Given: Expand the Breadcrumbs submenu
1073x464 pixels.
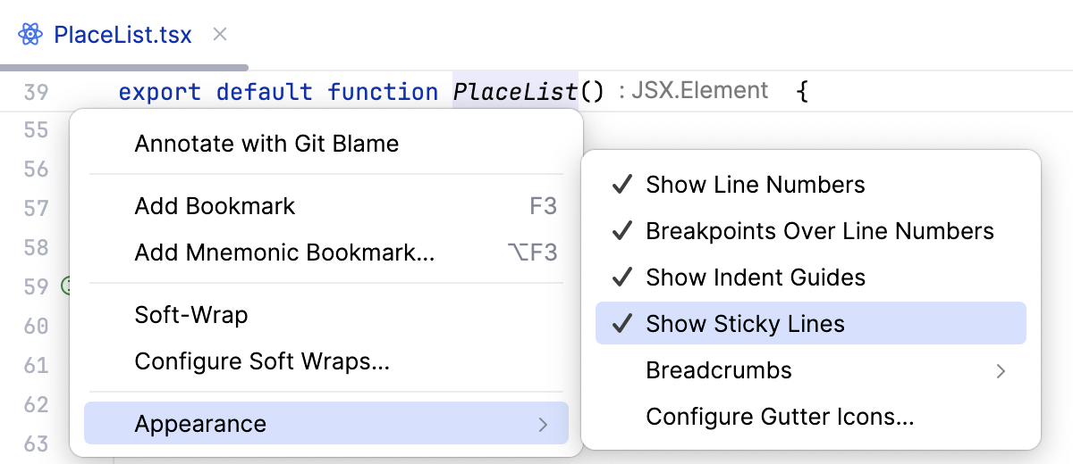Looking at the screenshot, I should [x=1001, y=370].
